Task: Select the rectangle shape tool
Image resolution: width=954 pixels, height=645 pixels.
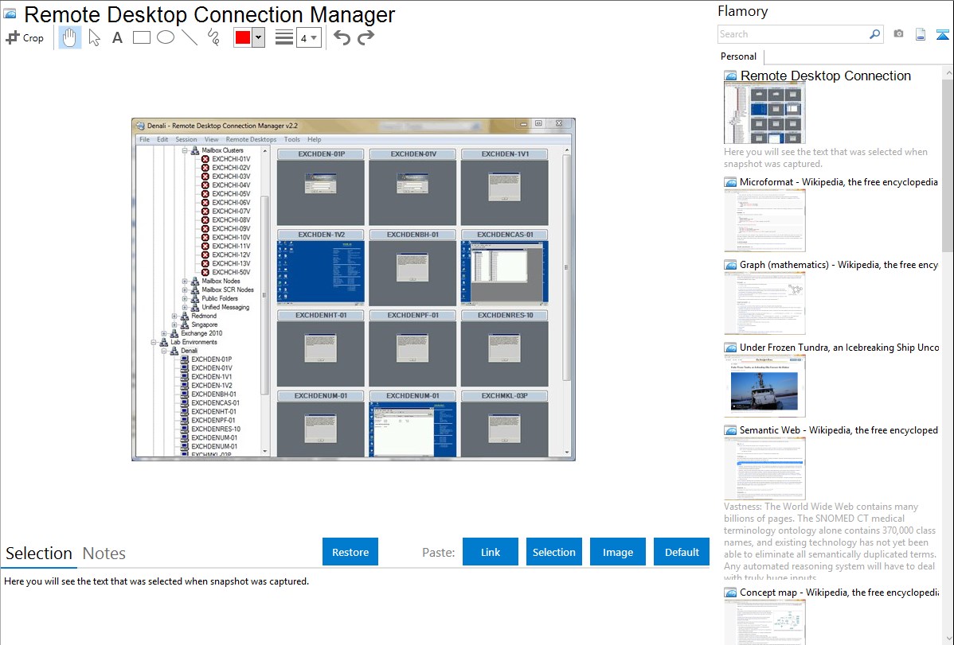Action: (141, 37)
